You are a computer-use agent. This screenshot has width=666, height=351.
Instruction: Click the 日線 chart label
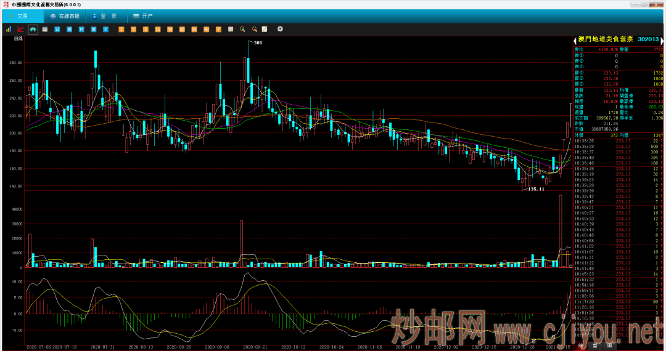(x=18, y=39)
